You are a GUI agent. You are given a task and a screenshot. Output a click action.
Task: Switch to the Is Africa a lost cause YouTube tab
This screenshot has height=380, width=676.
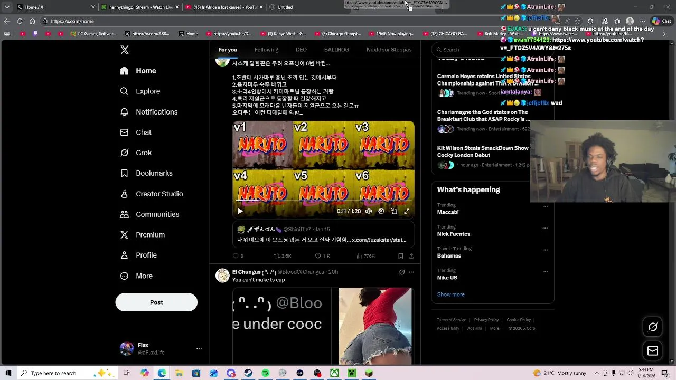[x=224, y=7]
